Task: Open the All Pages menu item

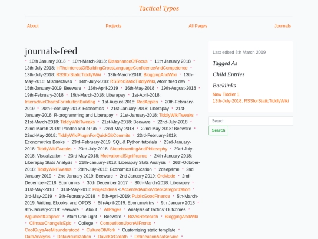Action: [198, 26]
